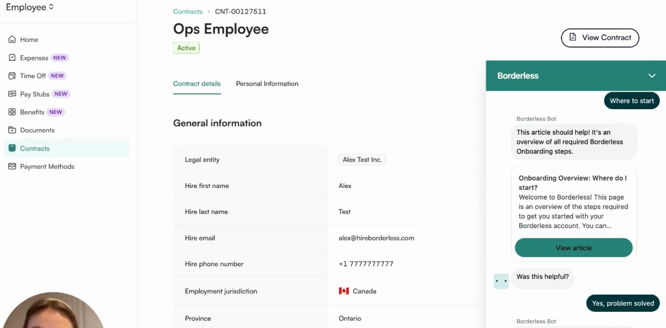
Task: Click the Canada flag beside Employment jurisdiction
Action: point(343,291)
